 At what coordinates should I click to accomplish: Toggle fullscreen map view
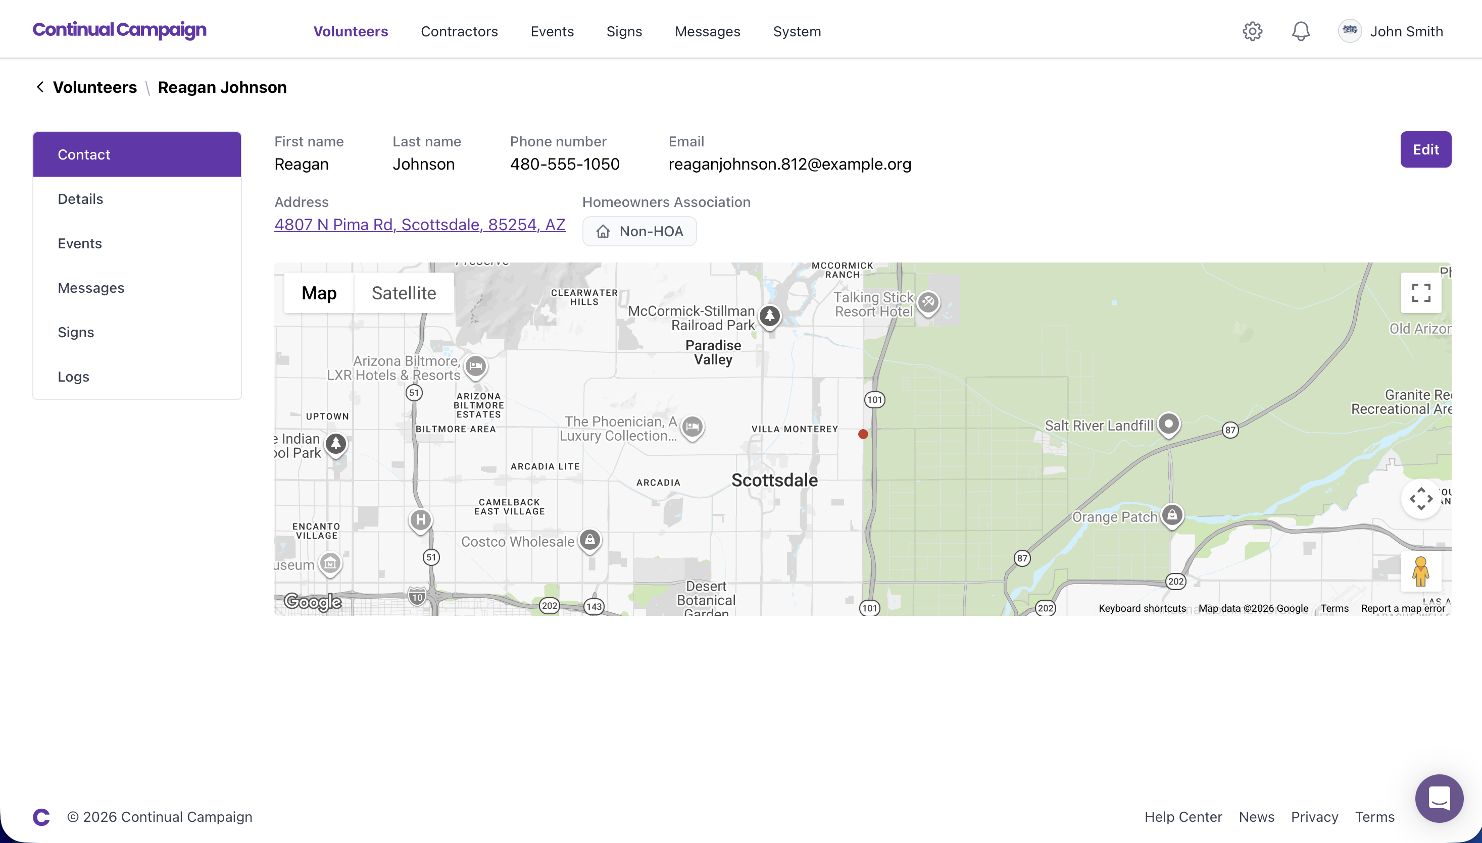tap(1420, 293)
